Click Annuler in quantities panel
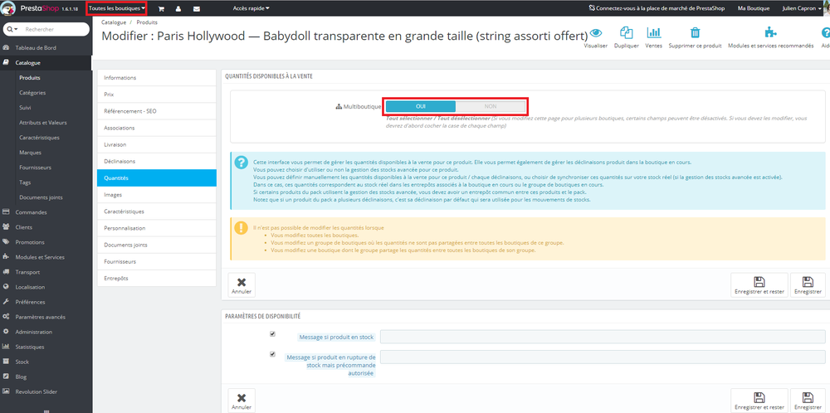 pos(242,285)
